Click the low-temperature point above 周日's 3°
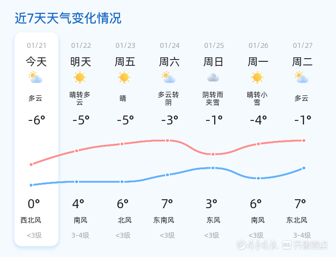The height and width of the screenshot is (257, 336). point(213,168)
